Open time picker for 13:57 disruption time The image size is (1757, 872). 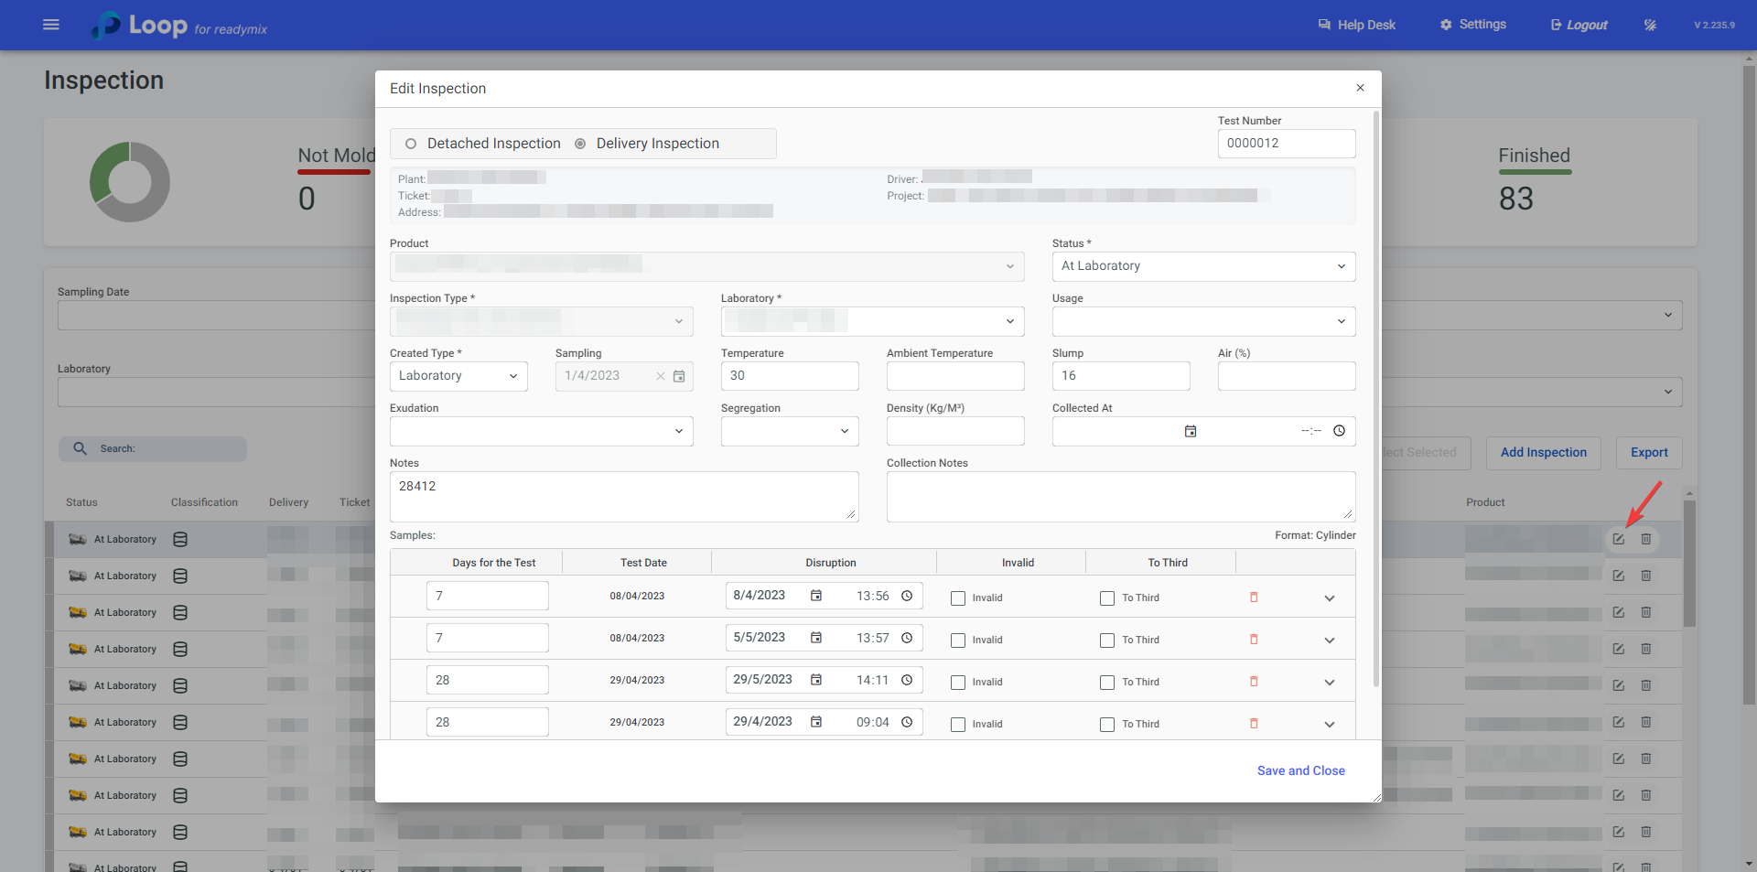[907, 638]
